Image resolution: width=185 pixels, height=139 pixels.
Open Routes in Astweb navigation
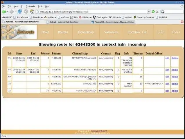coord(63,32)
